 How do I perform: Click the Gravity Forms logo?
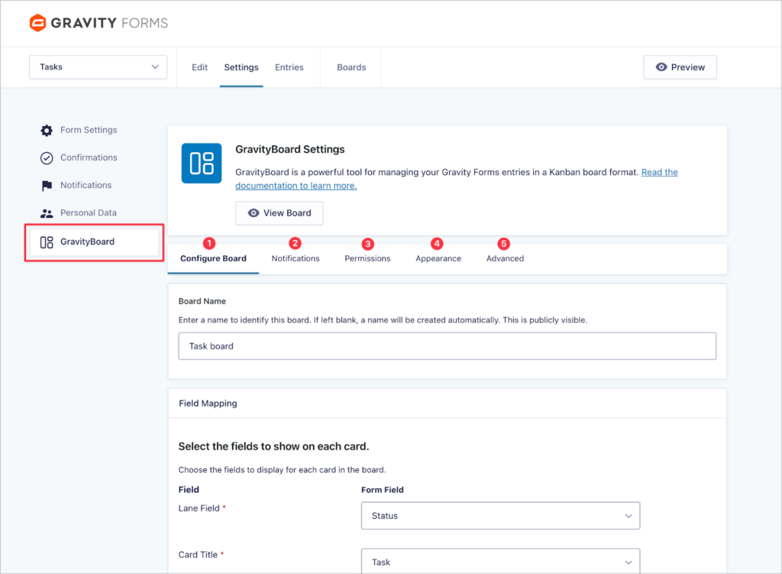click(98, 23)
